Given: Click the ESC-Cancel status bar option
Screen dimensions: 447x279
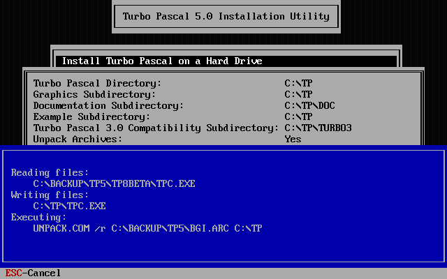Looking at the screenshot, I should coord(33,273).
